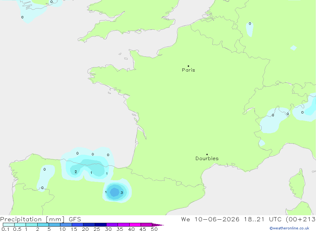The width and height of the screenshot is (316, 231).
Task: Select the purple 30 mm legend swatch
Action: [x=112, y=225]
